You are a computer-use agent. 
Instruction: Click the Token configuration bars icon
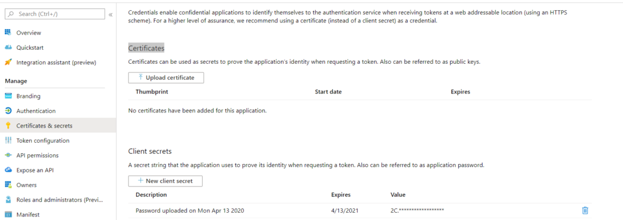coord(8,140)
